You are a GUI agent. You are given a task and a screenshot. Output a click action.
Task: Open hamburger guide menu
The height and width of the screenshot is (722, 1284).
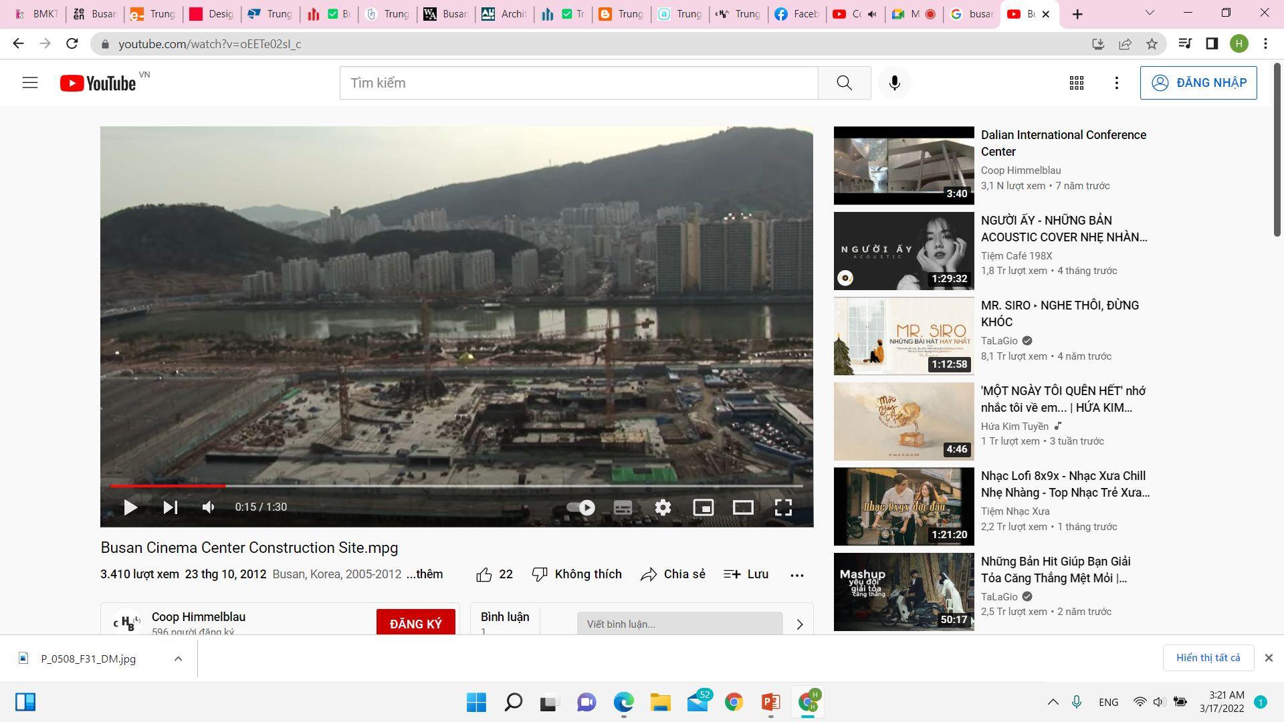tap(30, 83)
